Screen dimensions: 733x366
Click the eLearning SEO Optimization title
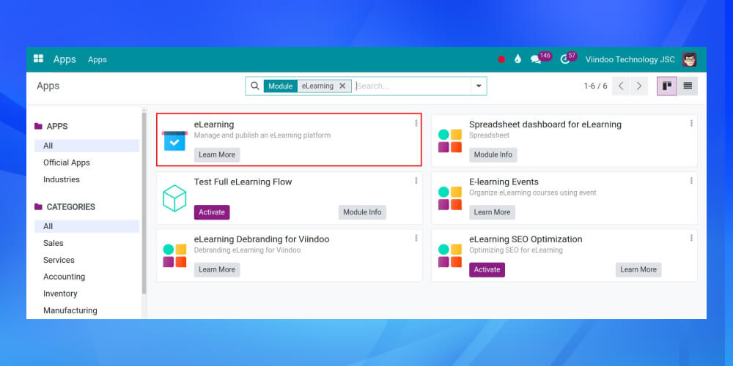526,239
